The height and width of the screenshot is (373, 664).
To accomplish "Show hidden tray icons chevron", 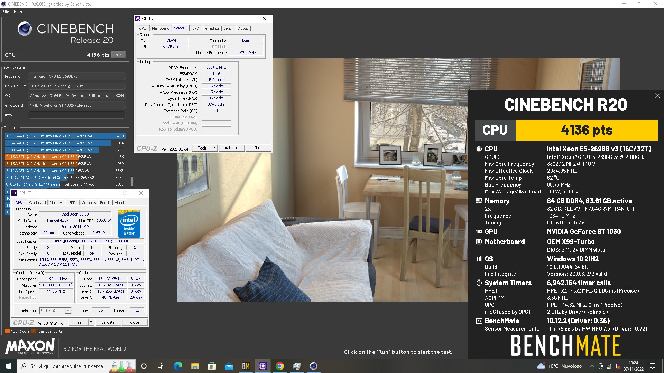I will 592,366.
